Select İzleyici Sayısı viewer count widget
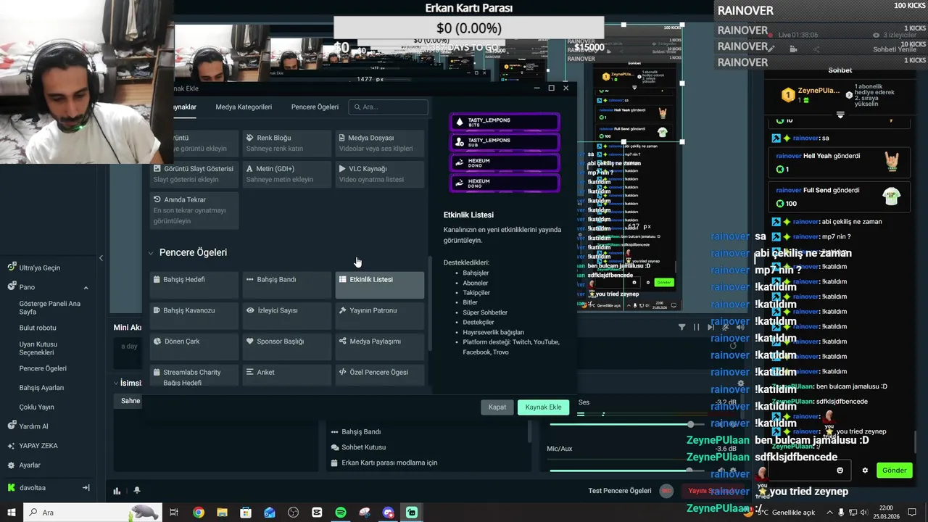 coord(286,316)
